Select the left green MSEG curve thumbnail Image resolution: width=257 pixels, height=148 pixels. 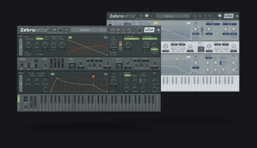tap(53, 74)
